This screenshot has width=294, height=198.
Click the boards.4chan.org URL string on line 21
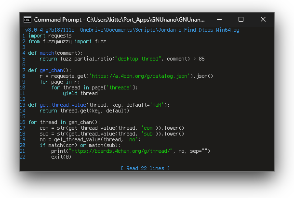[120, 151]
